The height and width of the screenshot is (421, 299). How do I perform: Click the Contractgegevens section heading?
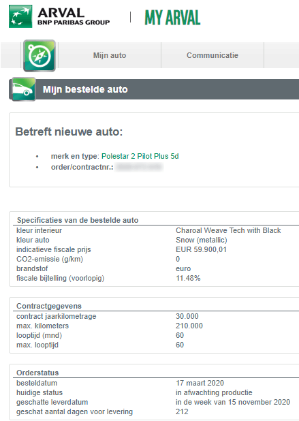point(49,306)
